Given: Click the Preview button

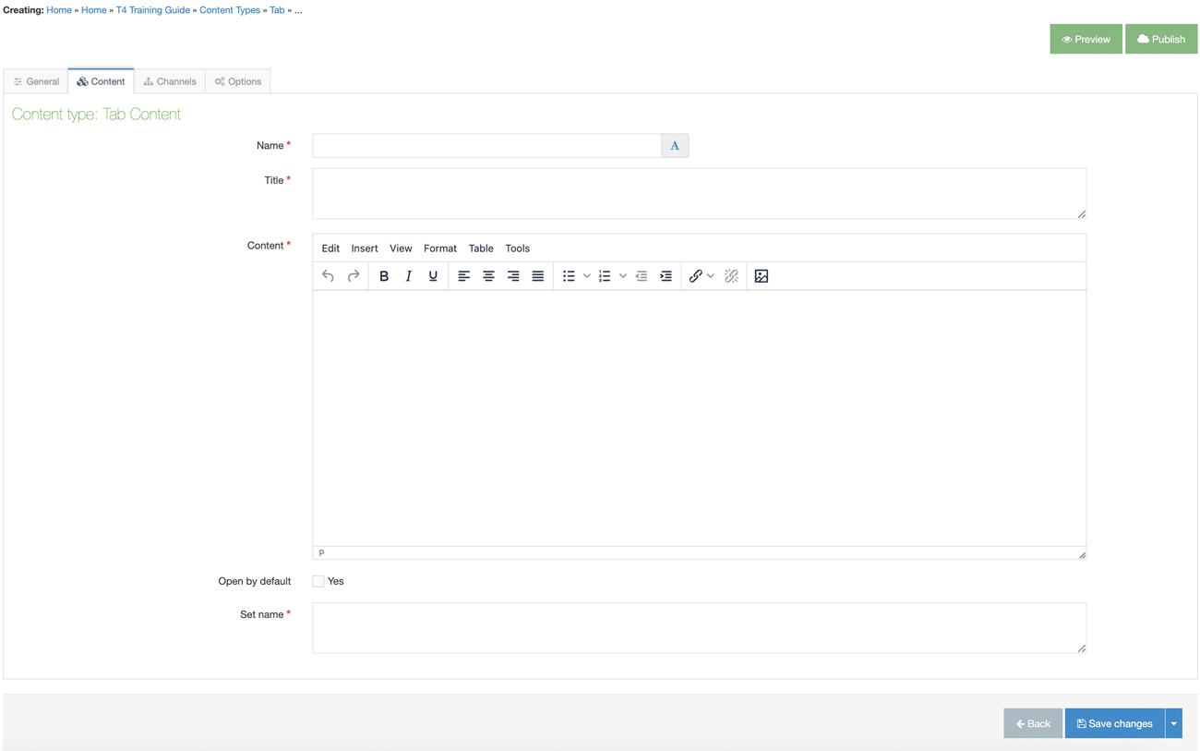Looking at the screenshot, I should (1086, 39).
